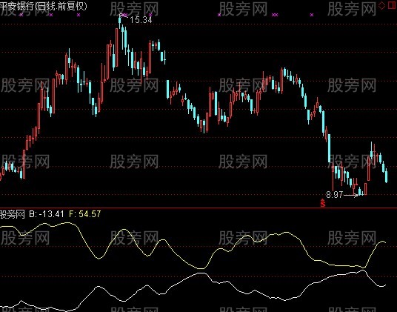The height and width of the screenshot is (312, 397).
Task: Click the red S signal marker below the candles
Action: click(323, 203)
